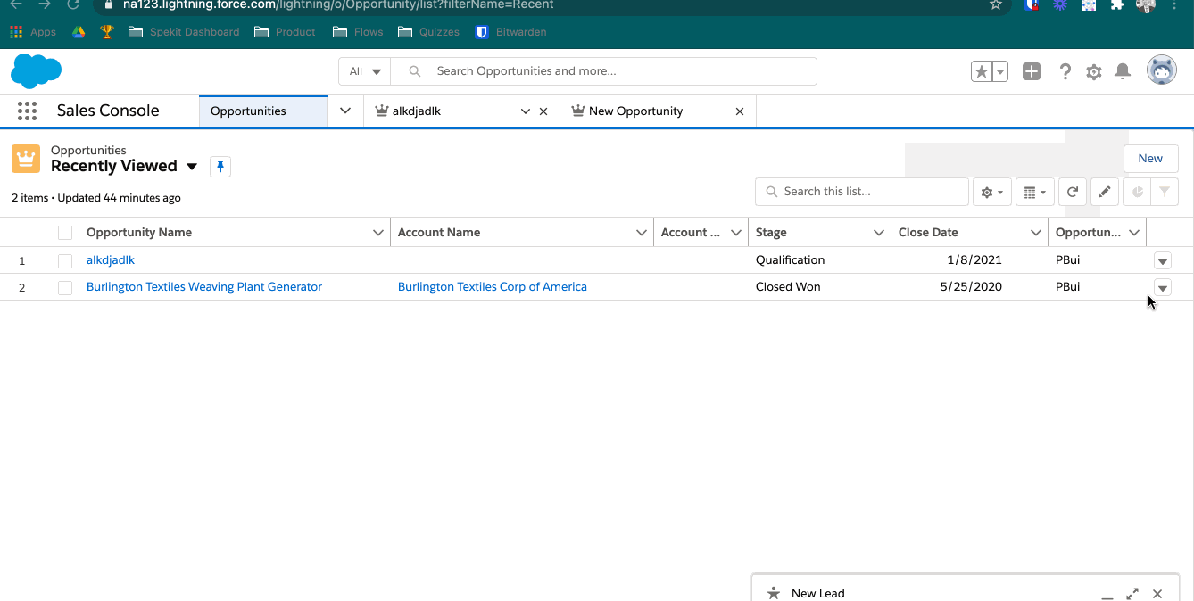
Task: Refresh the opportunities list
Action: point(1073,192)
